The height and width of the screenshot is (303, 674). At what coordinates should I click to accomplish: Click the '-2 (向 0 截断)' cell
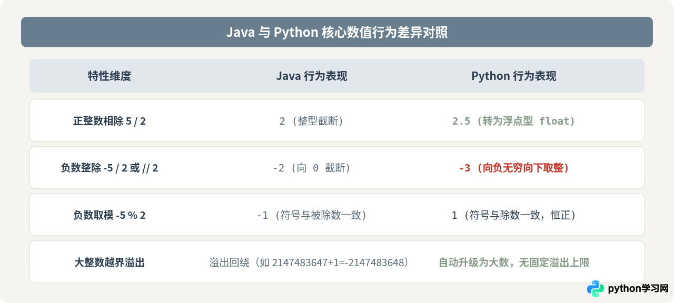click(x=312, y=168)
